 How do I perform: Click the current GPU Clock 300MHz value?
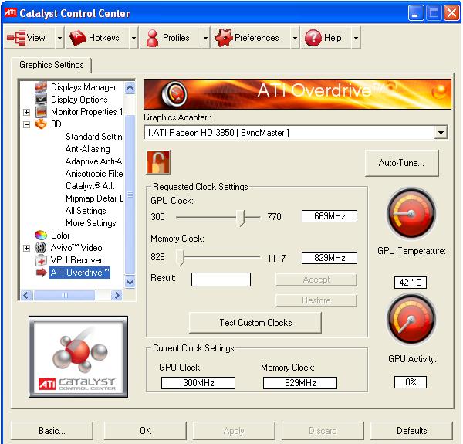(198, 383)
